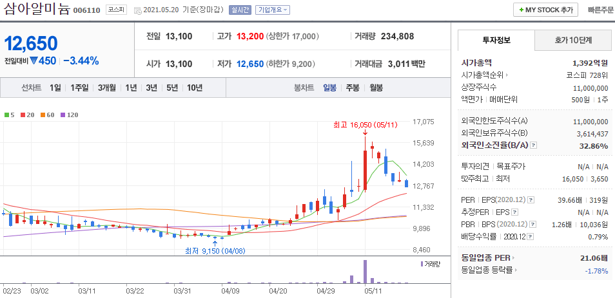615x298 pixels.
Task: Select the 1일 line chart period
Action: pos(55,88)
